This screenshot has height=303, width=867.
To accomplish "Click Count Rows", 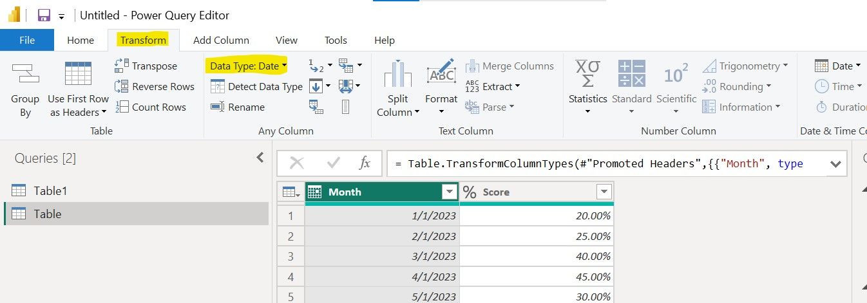I will pyautogui.click(x=151, y=107).
